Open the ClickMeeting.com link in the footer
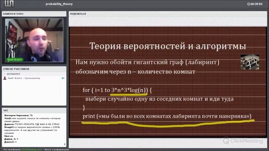Screen dimensions: 269x151 pyautogui.click(x=32, y=149)
